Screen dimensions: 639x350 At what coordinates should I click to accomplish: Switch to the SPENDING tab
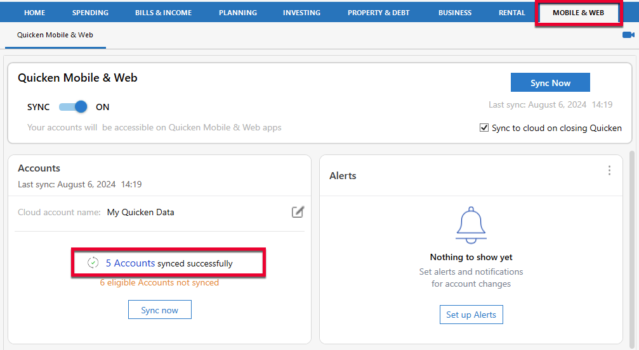point(91,13)
